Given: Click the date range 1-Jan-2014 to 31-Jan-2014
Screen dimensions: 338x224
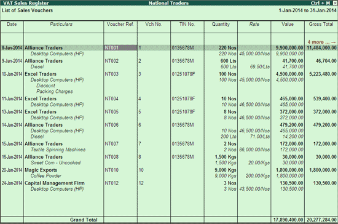Looking at the screenshot, I should [307, 10].
